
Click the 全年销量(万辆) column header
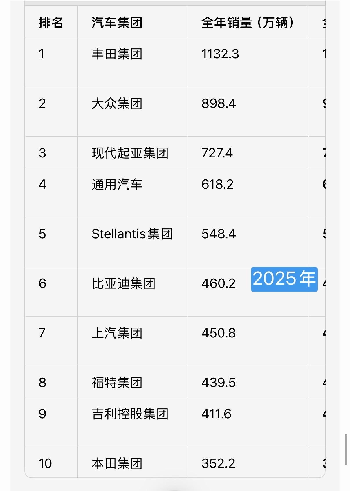pyautogui.click(x=248, y=22)
